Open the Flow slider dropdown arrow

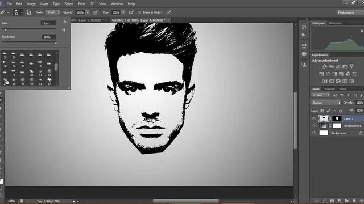(123, 12)
